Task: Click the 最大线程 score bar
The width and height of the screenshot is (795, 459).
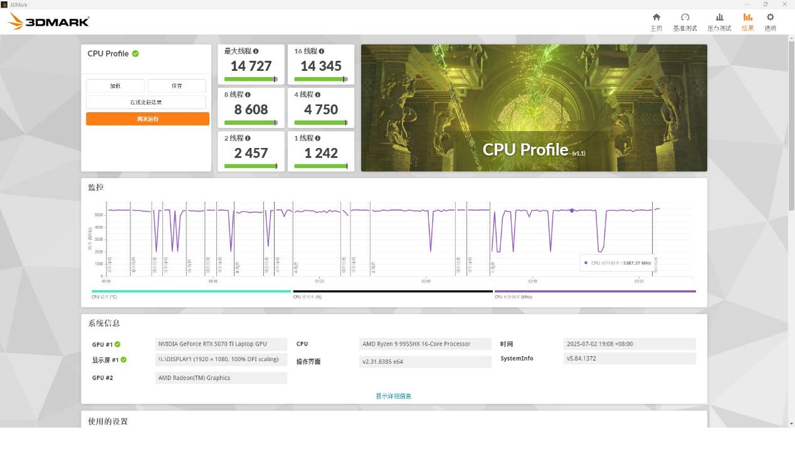Action: 251,80
